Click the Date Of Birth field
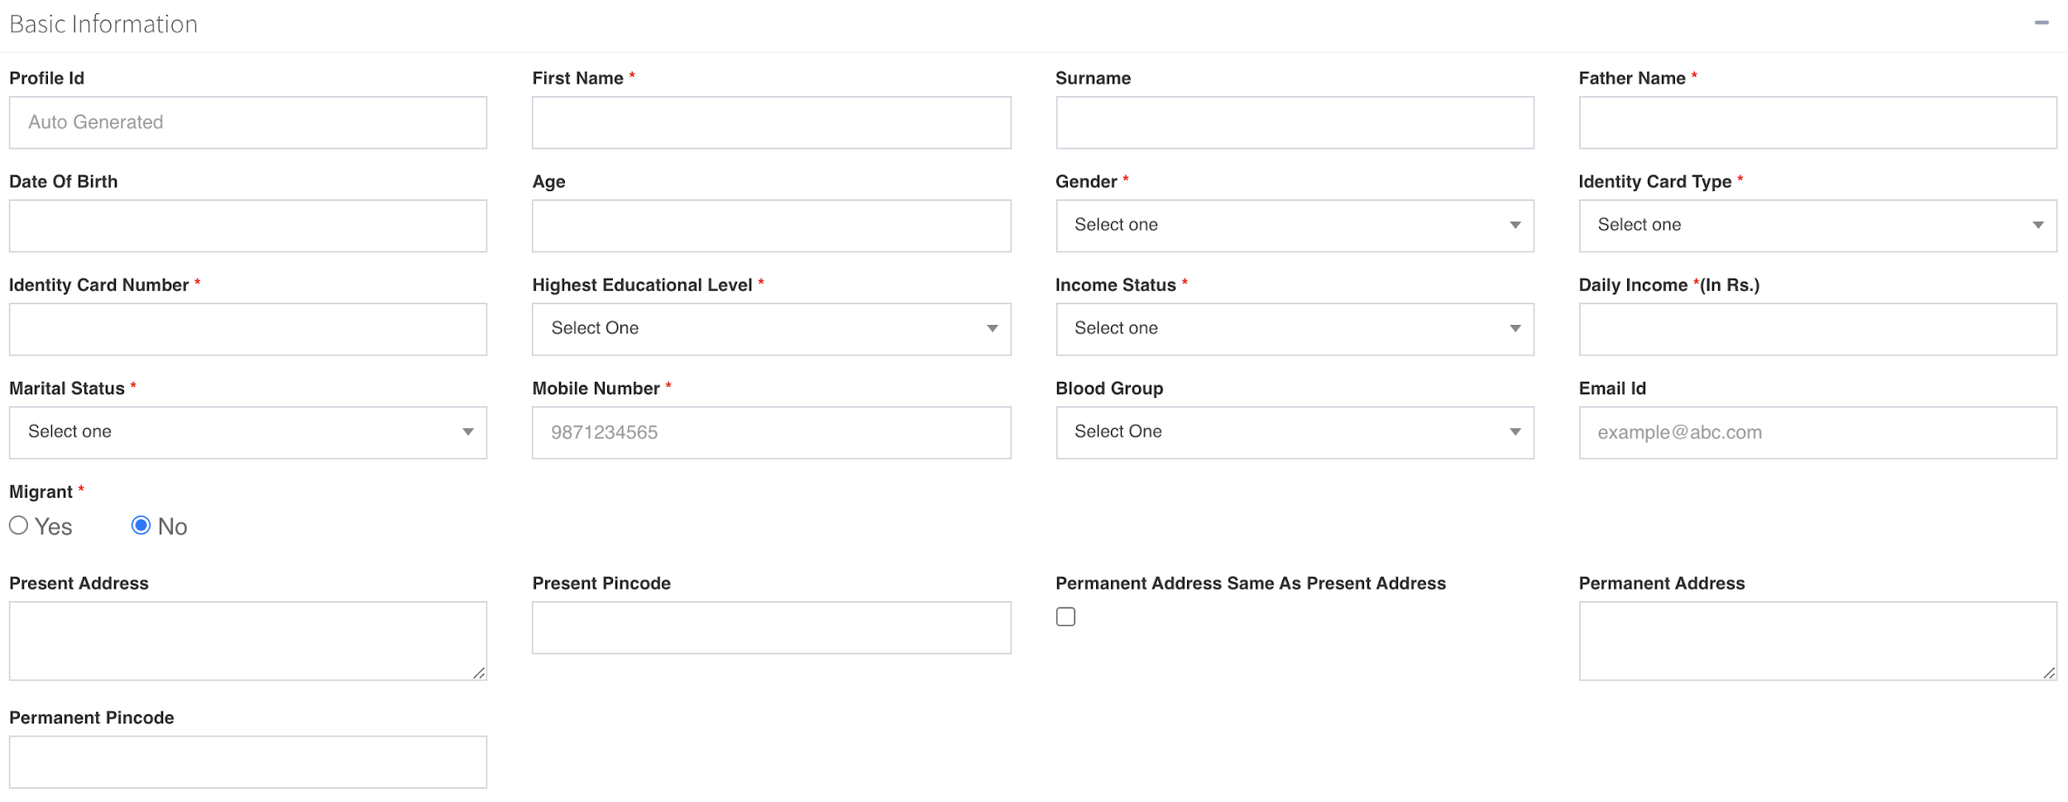This screenshot has width=2068, height=802. point(247,226)
